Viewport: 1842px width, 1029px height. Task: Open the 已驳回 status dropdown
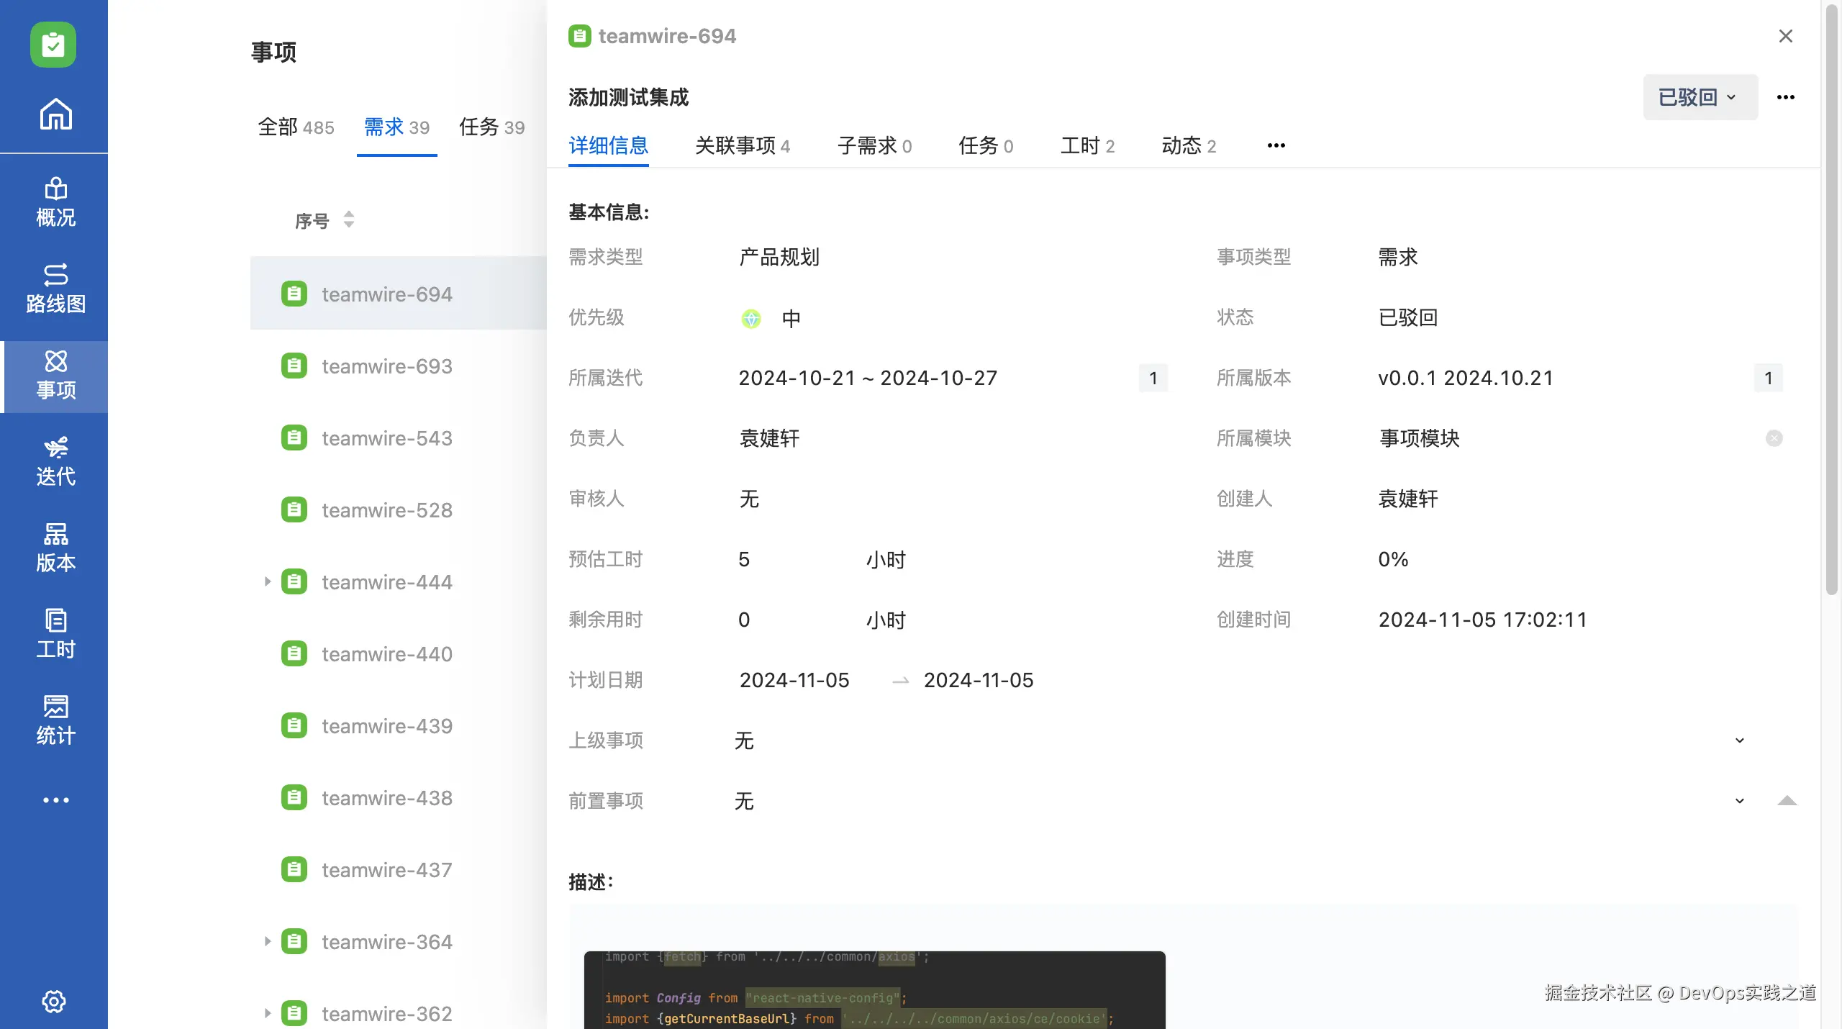point(1699,97)
